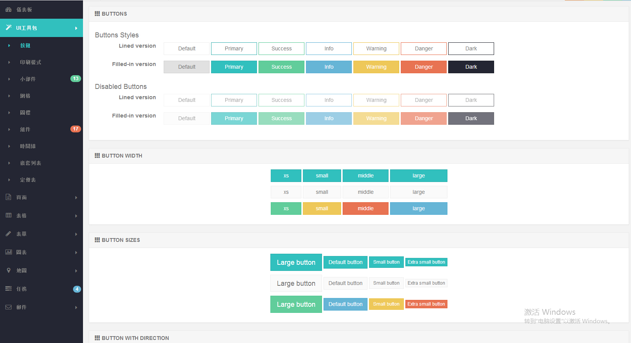
Task: Expand the 頁面 submenu arrow
Action: (76, 198)
